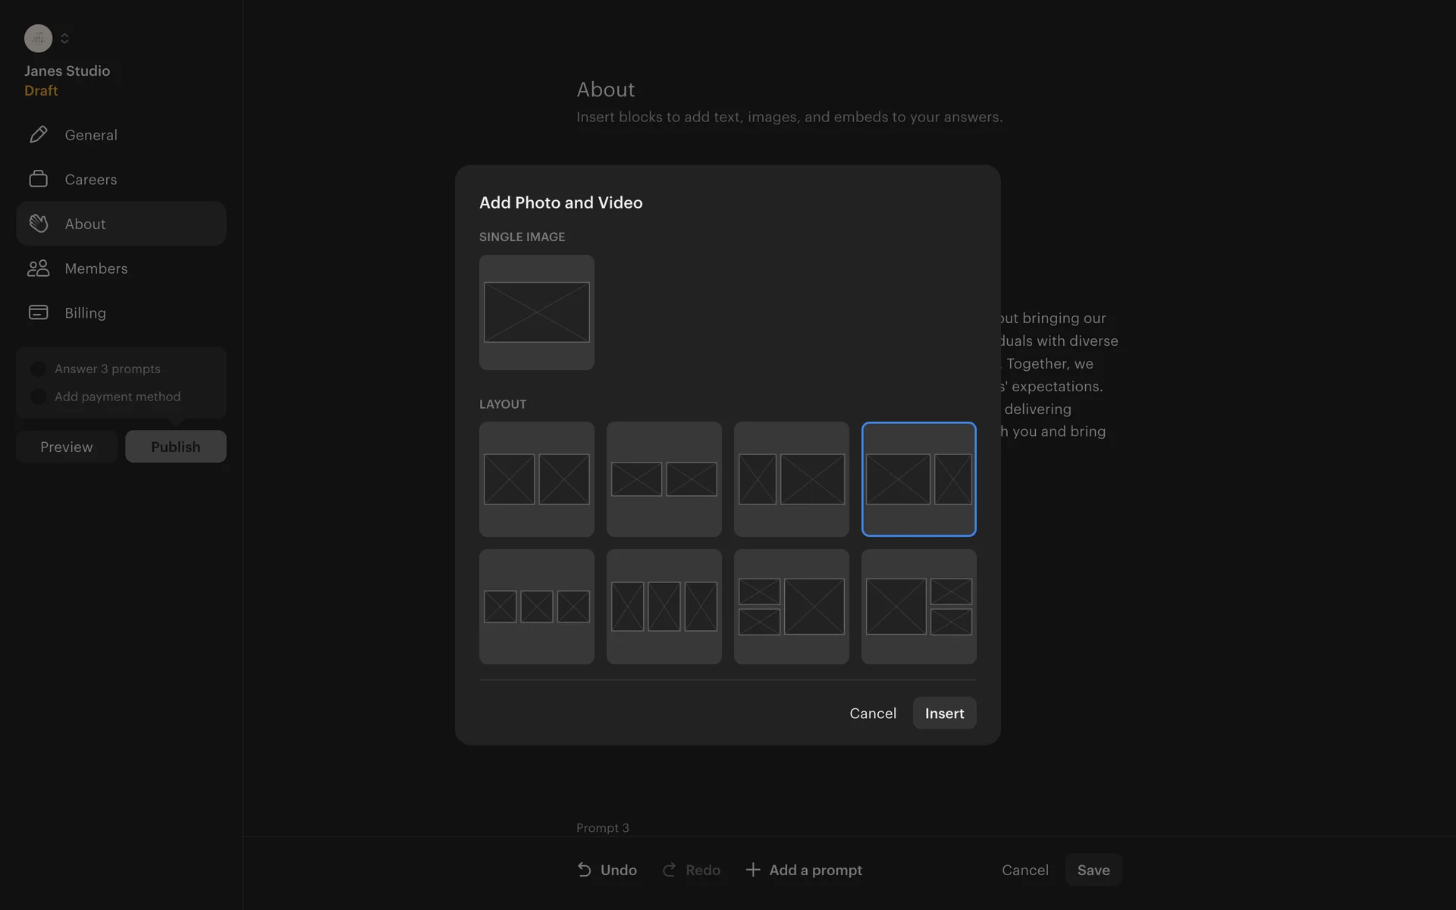This screenshot has height=910, width=1456.
Task: Click the About waving hand icon
Action: pos(39,224)
